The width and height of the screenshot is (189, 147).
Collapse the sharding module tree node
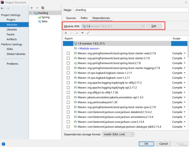[31, 13]
